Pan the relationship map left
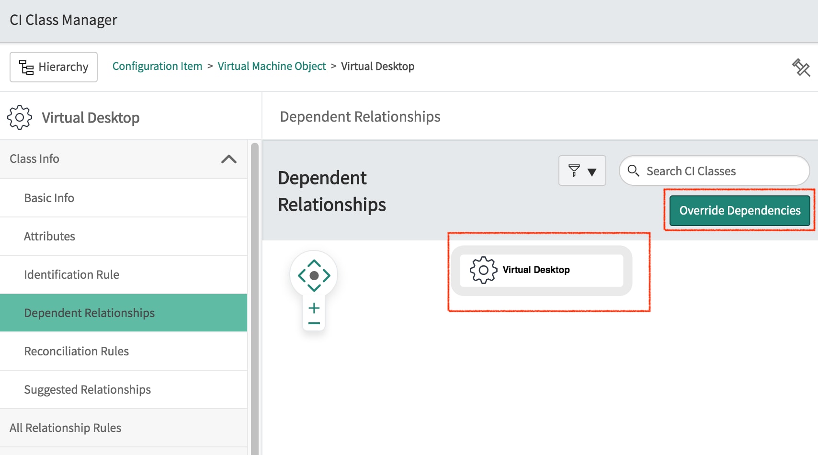 [302, 275]
